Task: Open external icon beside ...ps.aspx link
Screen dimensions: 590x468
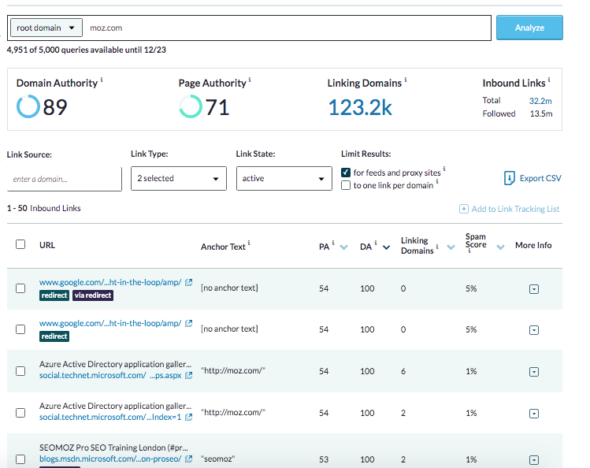Action: (x=188, y=376)
